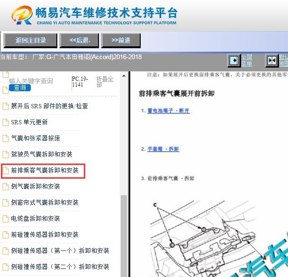The height and width of the screenshot is (277, 288).
Task: Click the default view split icon
Action: pos(272,61)
